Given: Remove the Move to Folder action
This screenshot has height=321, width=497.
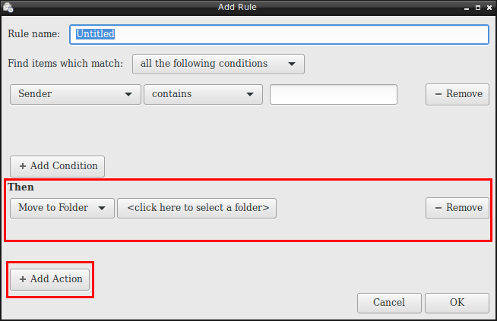Looking at the screenshot, I should pos(457,208).
